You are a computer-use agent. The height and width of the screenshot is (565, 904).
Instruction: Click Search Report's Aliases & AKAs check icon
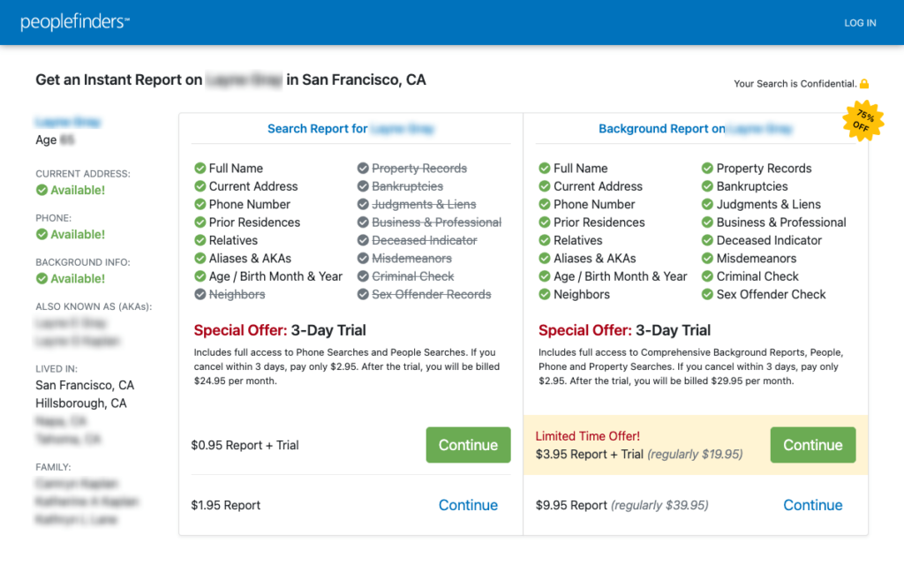[200, 259]
